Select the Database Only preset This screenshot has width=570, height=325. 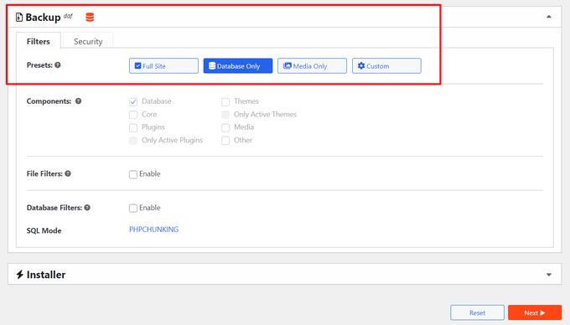(x=238, y=65)
